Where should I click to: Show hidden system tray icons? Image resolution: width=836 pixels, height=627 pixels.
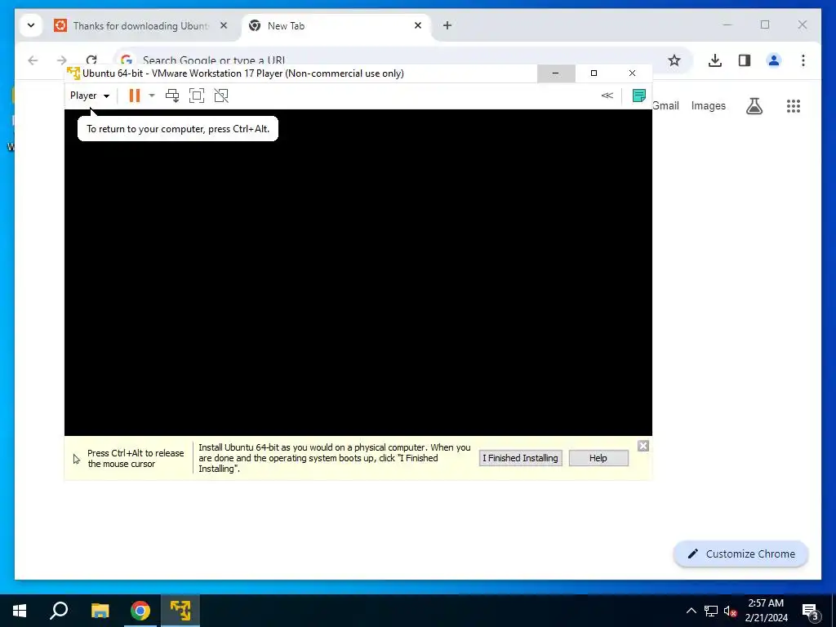[691, 611]
